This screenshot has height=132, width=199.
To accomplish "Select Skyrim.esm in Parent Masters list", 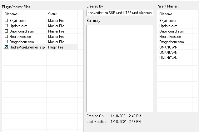I will 167,21.
